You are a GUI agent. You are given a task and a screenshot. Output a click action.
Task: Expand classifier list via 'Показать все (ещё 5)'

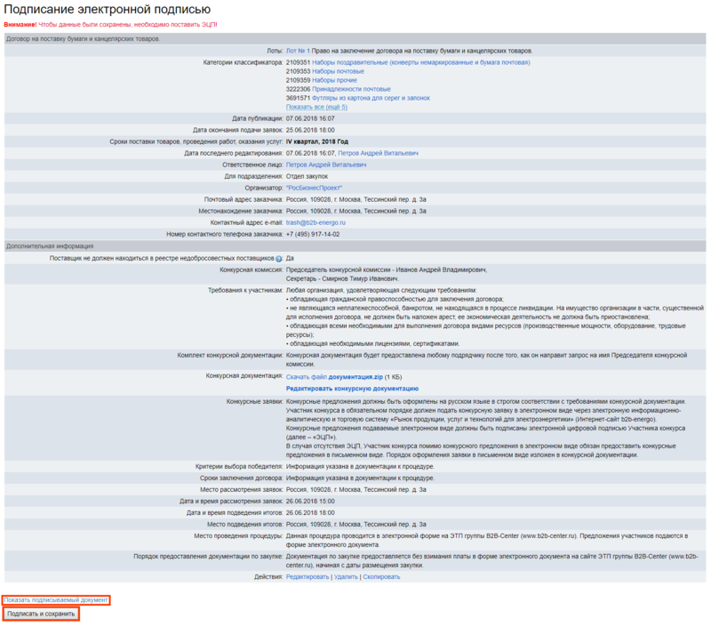(316, 107)
